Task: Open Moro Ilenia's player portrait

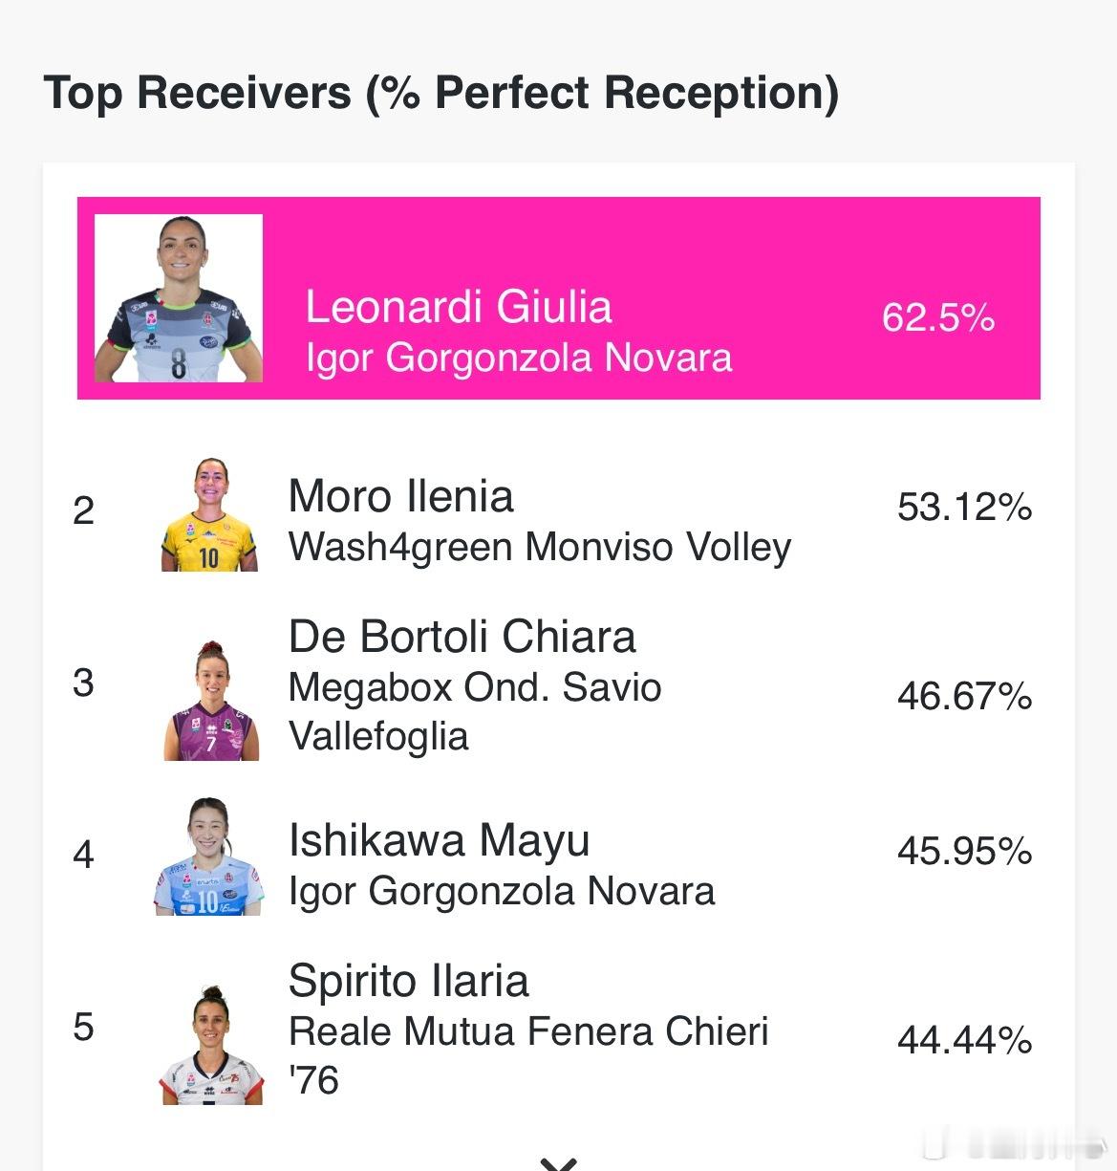Action: coord(209,514)
